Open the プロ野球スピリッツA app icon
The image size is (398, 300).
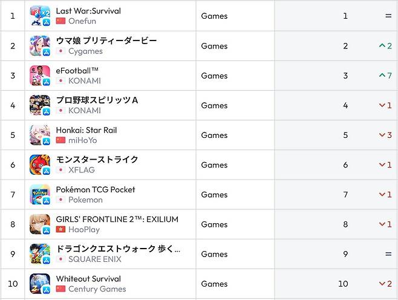point(40,105)
